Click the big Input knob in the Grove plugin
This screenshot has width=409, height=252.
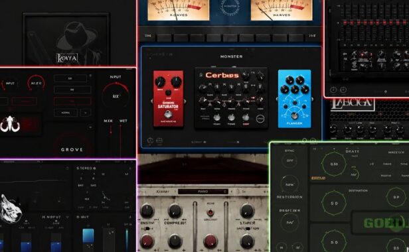pos(116,96)
